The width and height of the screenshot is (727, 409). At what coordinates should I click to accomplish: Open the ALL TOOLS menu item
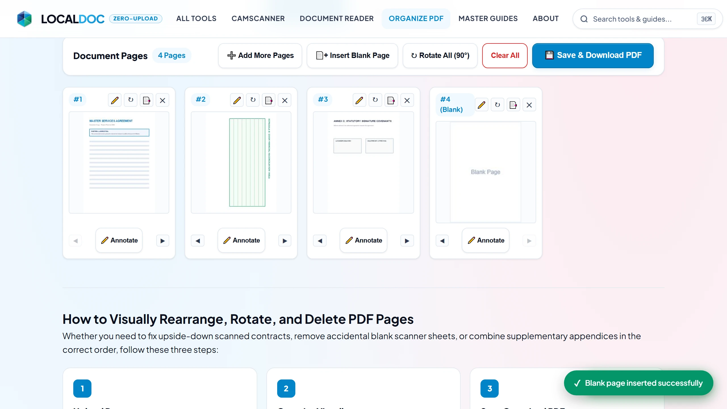click(196, 18)
